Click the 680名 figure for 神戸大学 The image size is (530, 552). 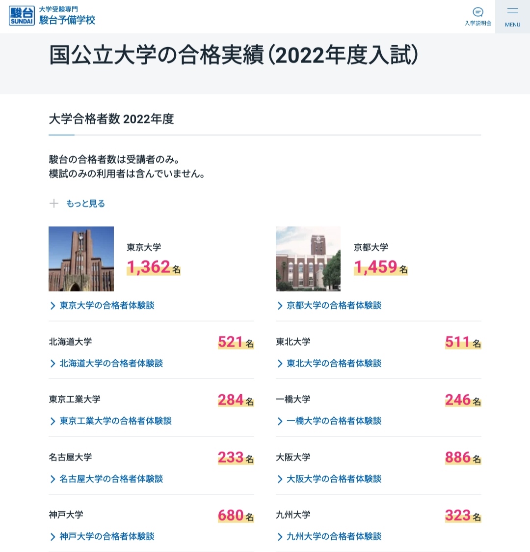coord(236,516)
